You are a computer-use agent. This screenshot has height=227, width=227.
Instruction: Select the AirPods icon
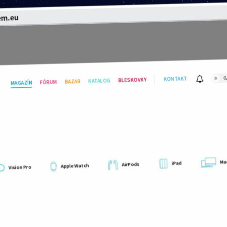click(x=113, y=165)
